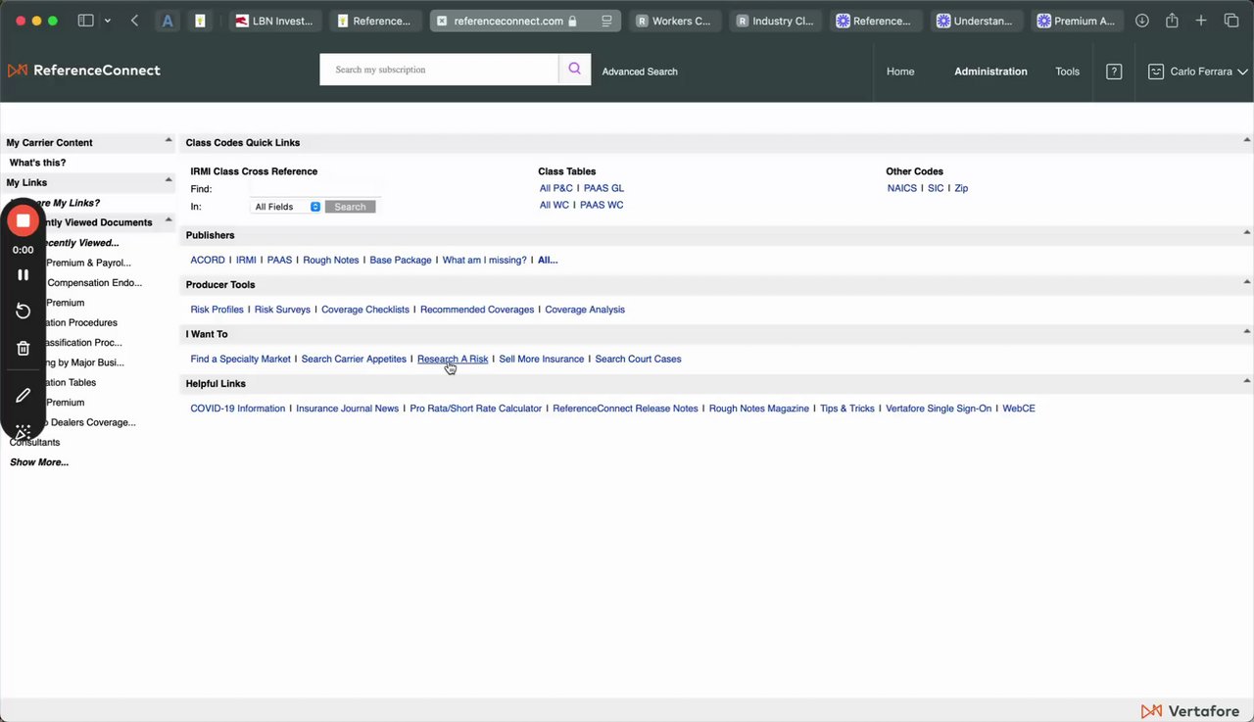
Task: Show the Safari tab overview
Action: coord(1231,21)
